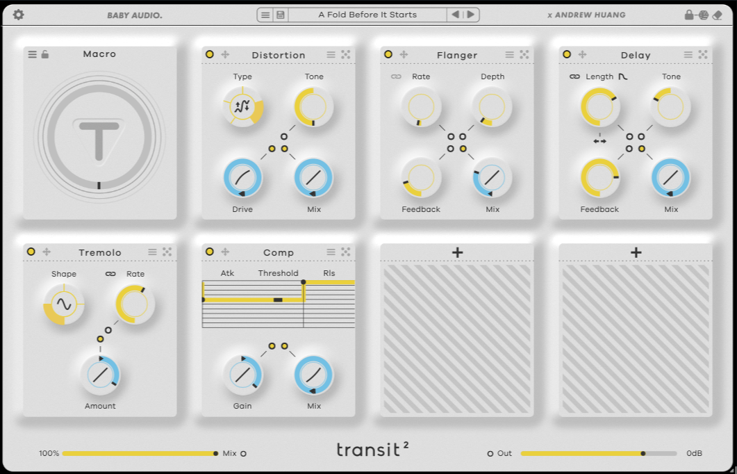Click the big Macro T knob
The width and height of the screenshot is (737, 474).
pos(99,138)
